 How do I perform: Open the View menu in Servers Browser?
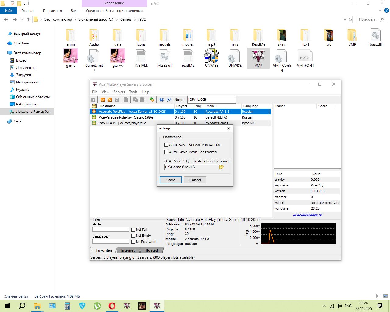click(x=105, y=92)
